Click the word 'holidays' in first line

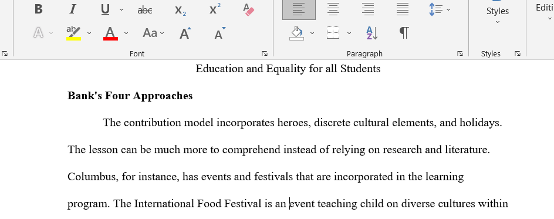[479, 123]
